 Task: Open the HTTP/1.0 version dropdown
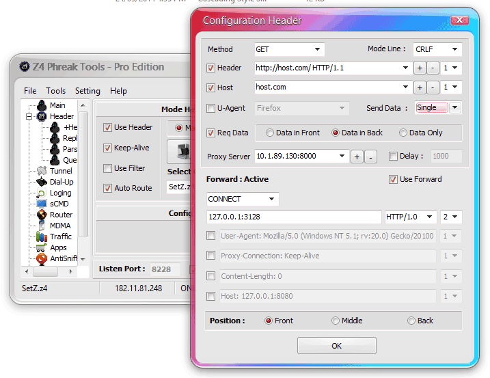(x=430, y=217)
